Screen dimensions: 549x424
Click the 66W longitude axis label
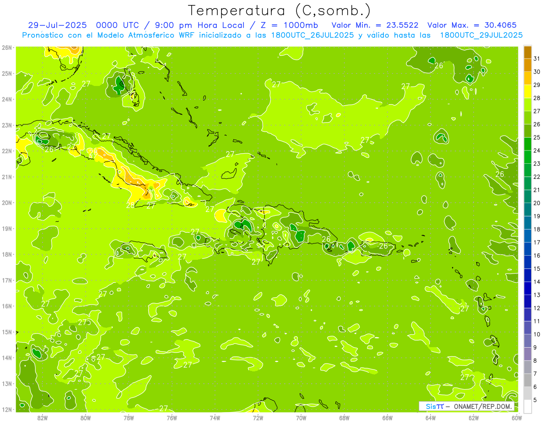[388, 418]
